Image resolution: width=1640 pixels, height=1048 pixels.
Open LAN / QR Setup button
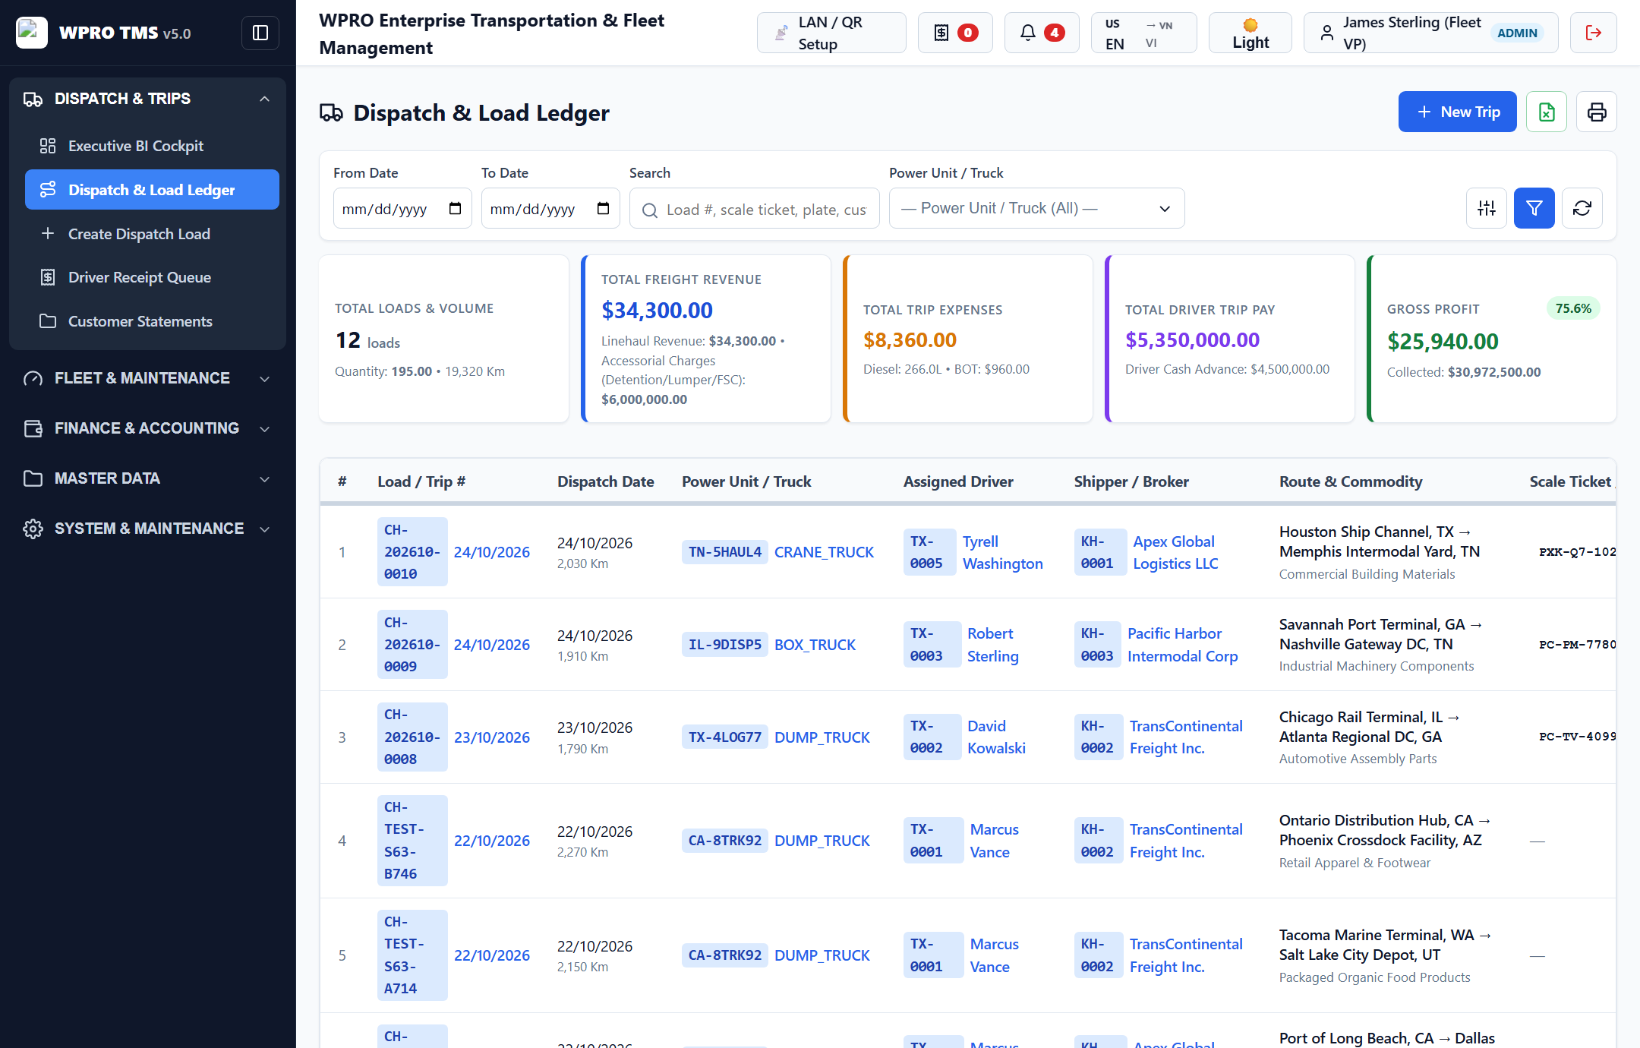point(831,33)
